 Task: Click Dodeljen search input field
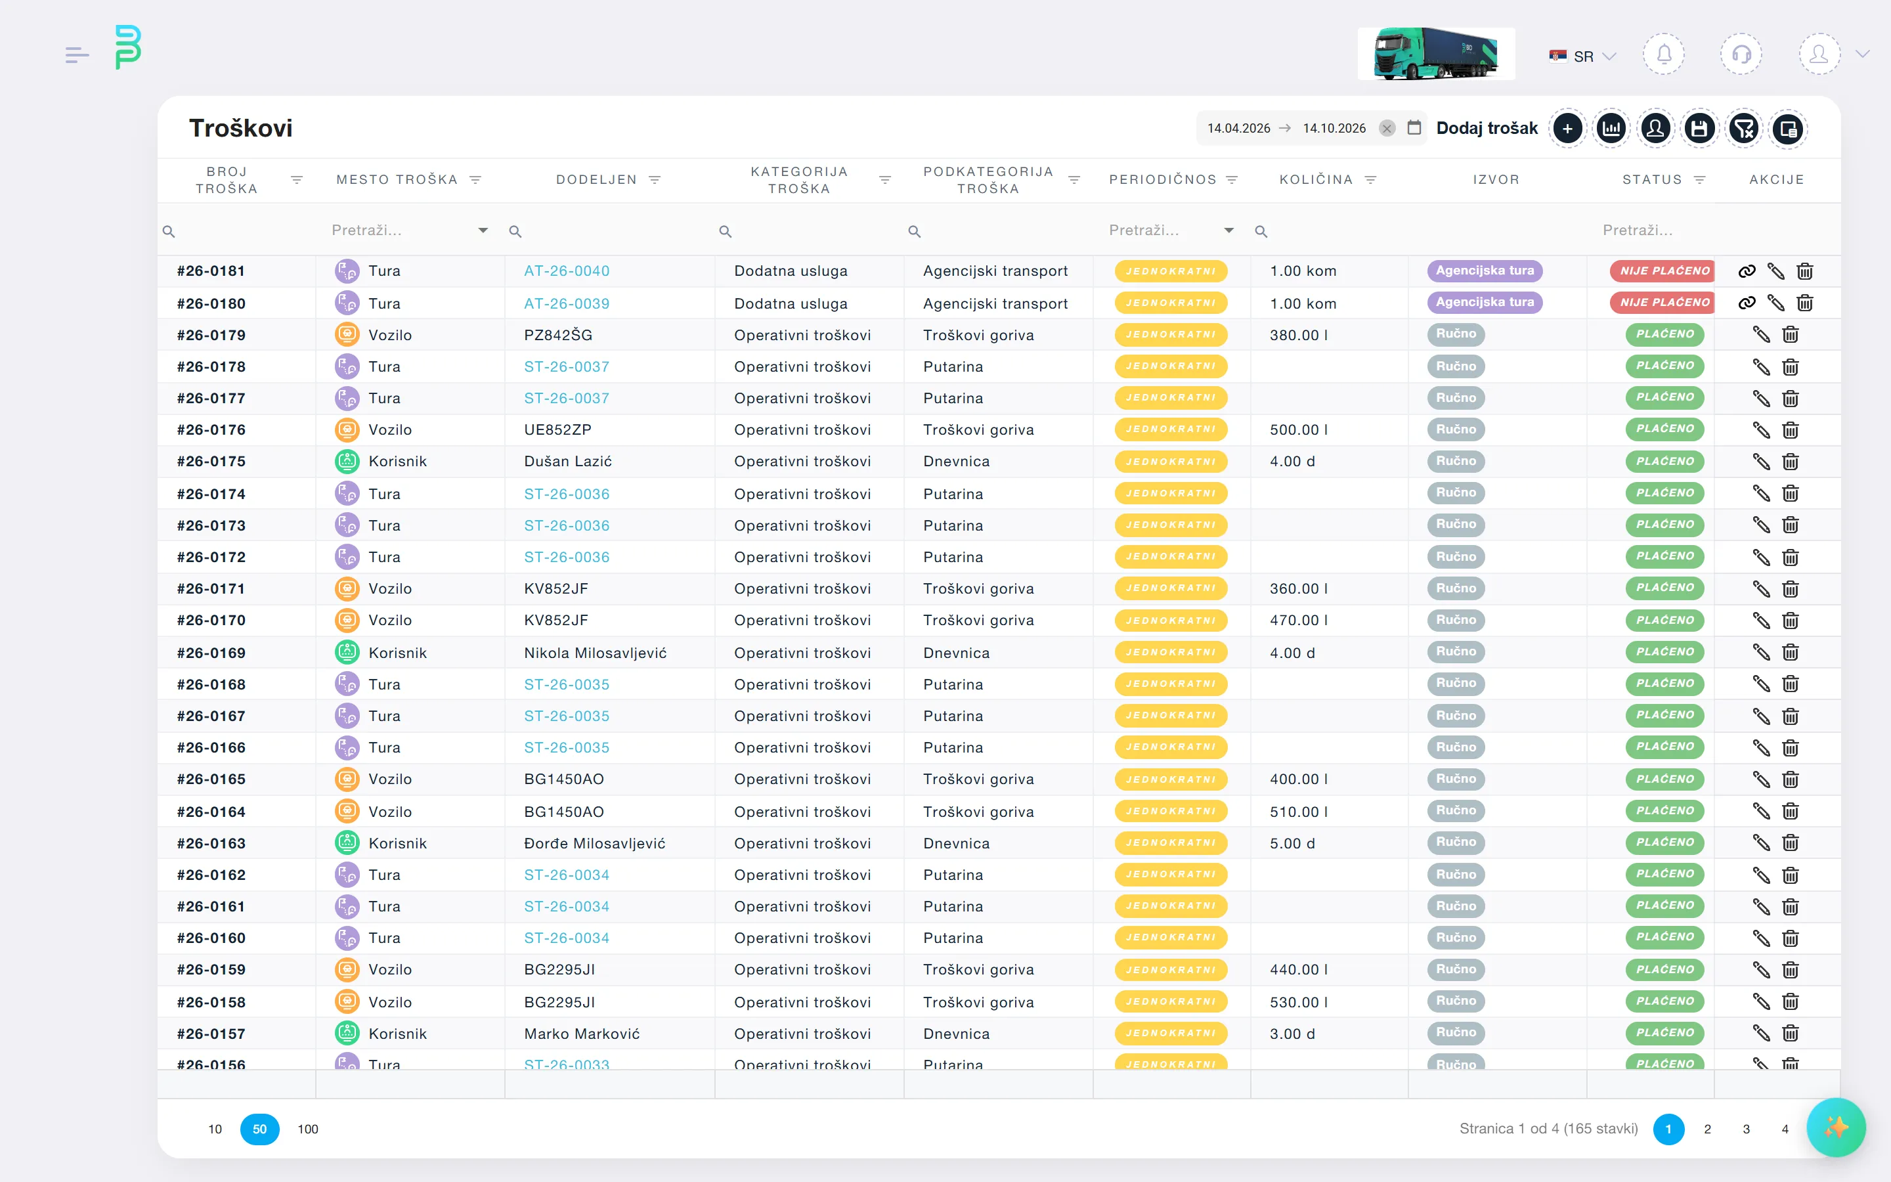click(x=609, y=231)
